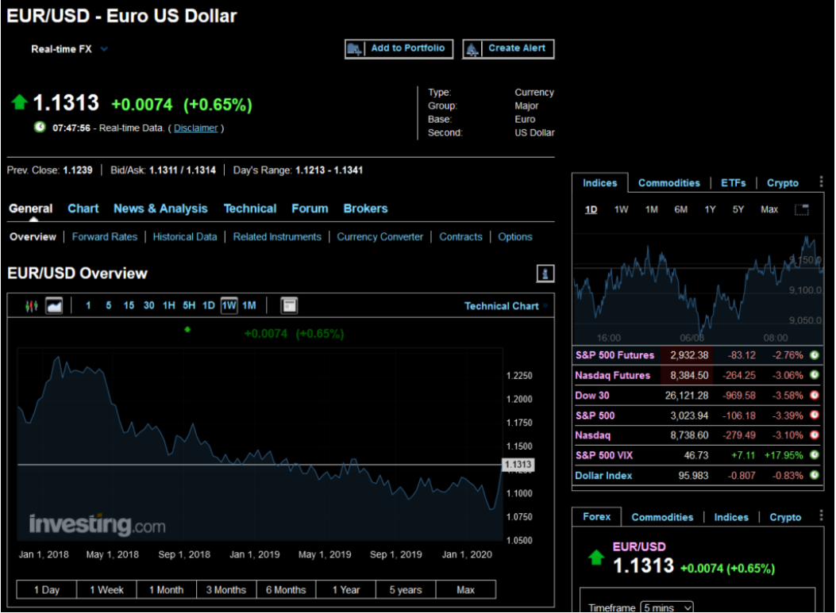
Task: Select the 5H chart interval
Action: point(189,305)
